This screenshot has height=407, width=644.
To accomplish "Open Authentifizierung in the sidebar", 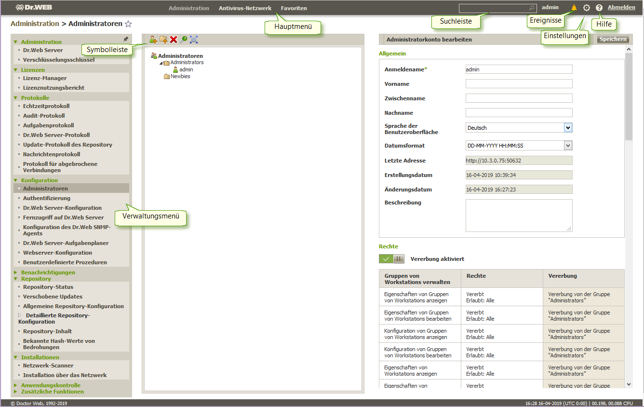I will click(47, 198).
